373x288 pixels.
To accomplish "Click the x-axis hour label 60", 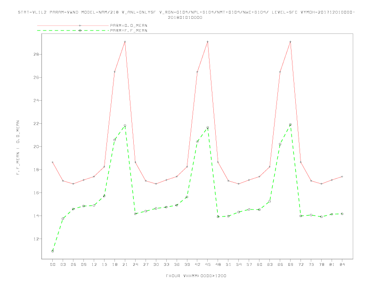I will 259,264.
